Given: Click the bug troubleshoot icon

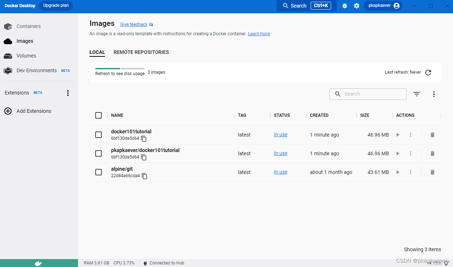Looking at the screenshot, I should pos(345,6).
